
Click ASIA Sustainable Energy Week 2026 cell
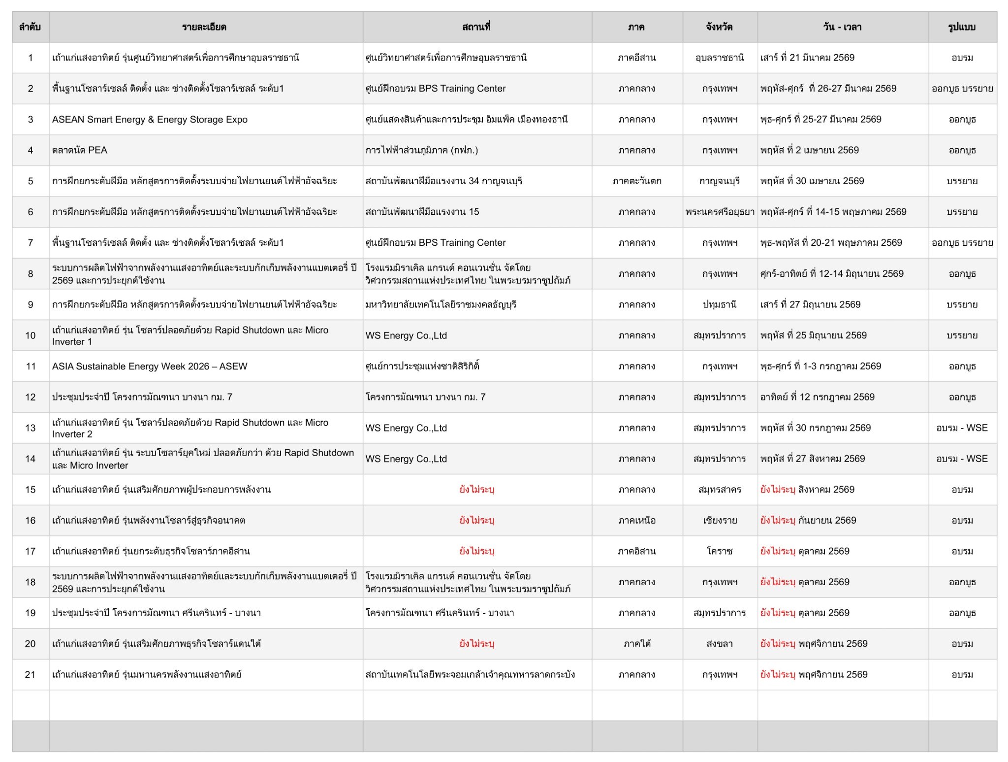pyautogui.click(x=206, y=366)
